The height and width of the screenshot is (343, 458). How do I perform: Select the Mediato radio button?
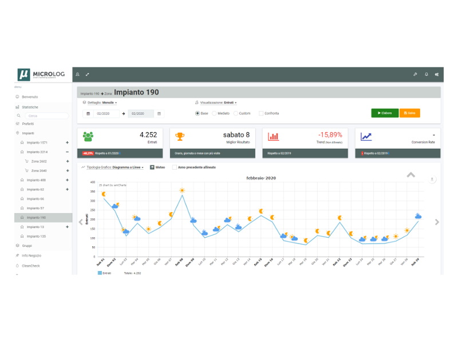[214, 113]
